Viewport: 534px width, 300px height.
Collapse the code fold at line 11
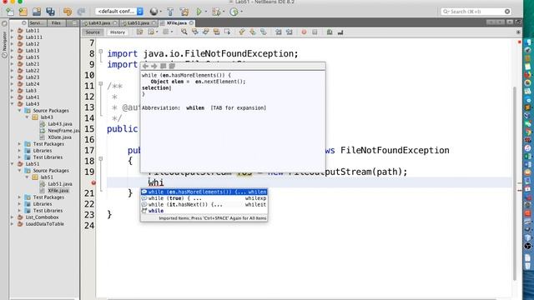101,84
